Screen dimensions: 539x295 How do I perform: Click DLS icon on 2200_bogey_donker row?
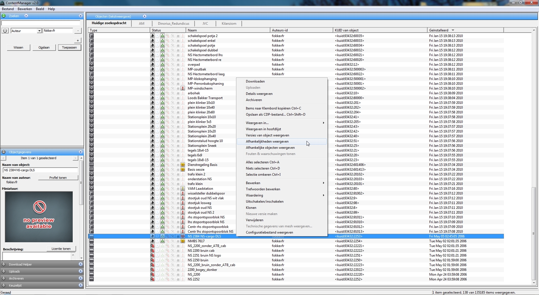point(152,270)
